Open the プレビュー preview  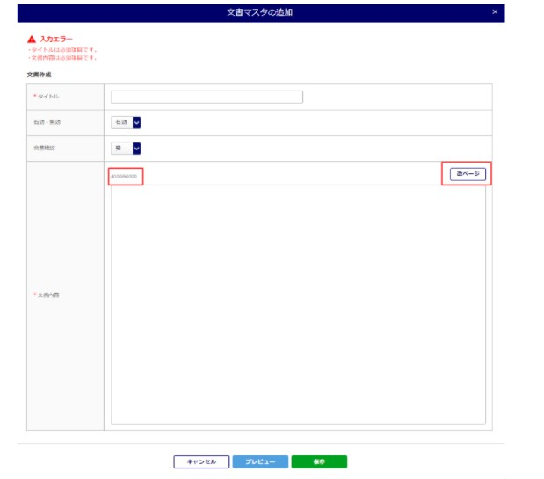pyautogui.click(x=260, y=461)
